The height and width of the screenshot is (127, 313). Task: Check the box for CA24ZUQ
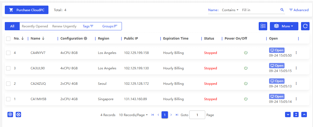point(8,84)
